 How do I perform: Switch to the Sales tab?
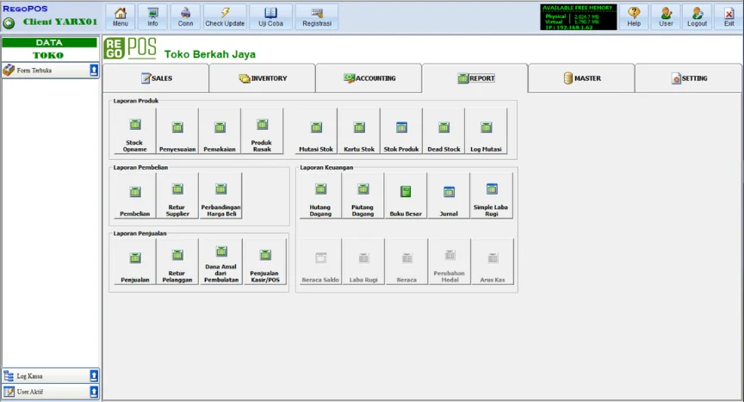point(156,78)
